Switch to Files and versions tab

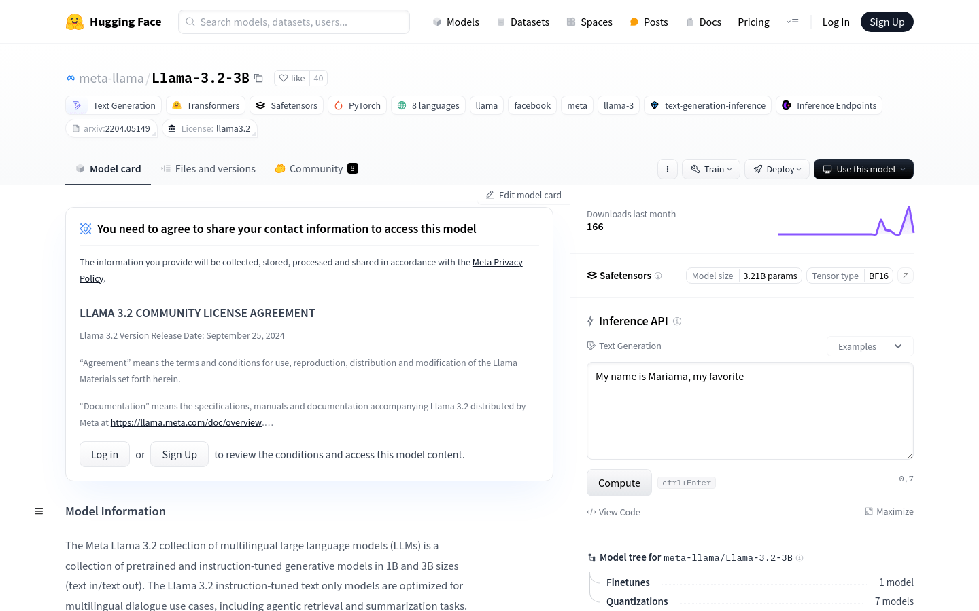pos(208,169)
